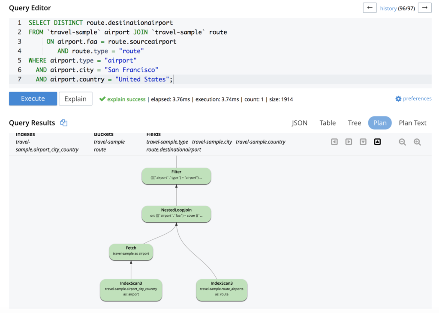Execute the SQL query
This screenshot has width=439, height=313.
click(33, 98)
